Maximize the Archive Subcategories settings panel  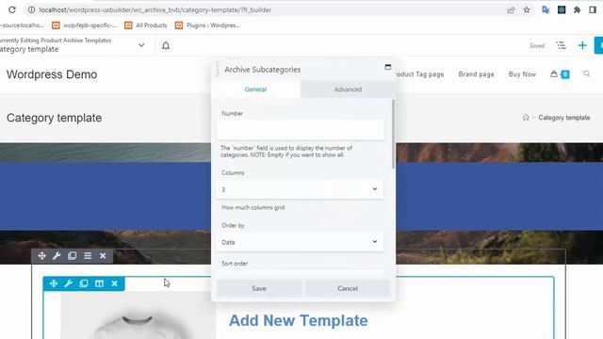click(x=387, y=67)
